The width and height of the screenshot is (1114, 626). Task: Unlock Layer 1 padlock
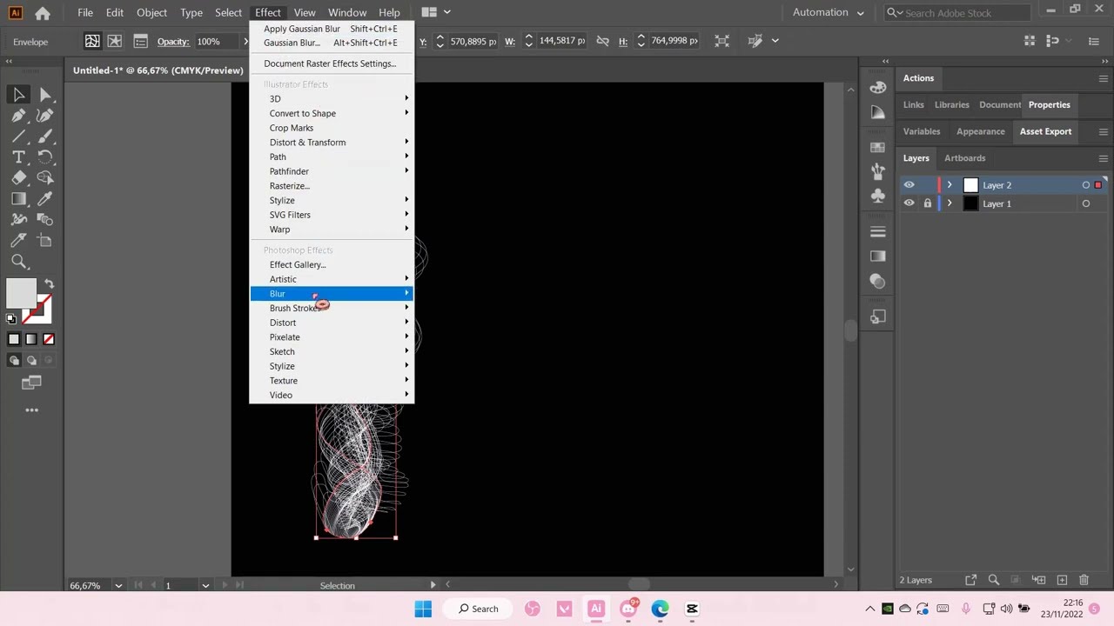[928, 203]
